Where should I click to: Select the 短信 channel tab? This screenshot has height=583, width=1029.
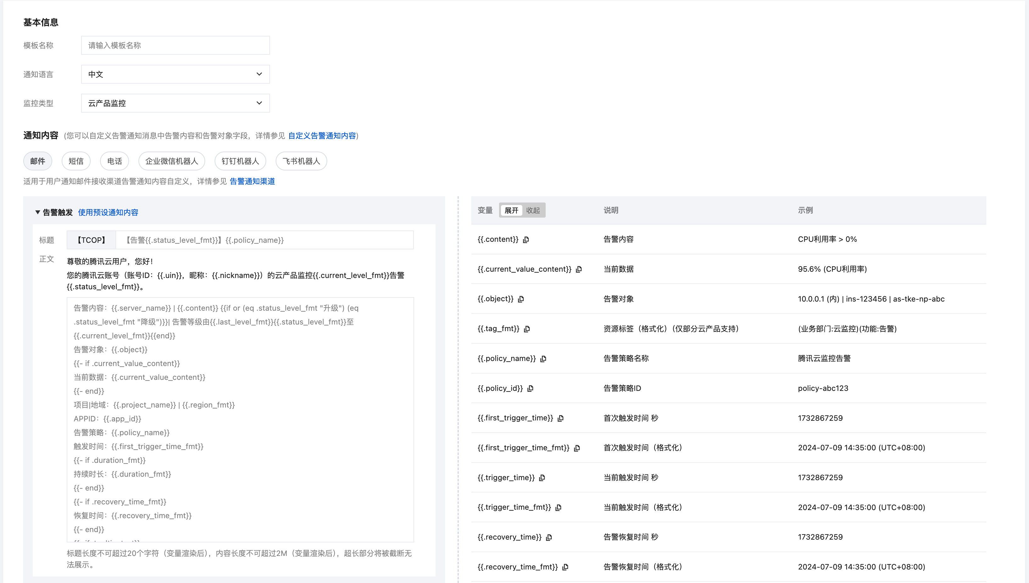[x=76, y=161]
